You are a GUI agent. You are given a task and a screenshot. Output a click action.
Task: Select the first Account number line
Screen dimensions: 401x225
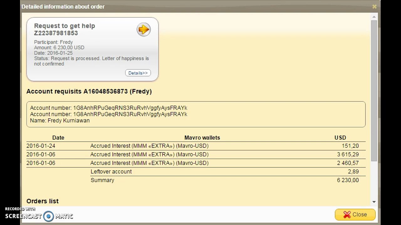pos(109,108)
